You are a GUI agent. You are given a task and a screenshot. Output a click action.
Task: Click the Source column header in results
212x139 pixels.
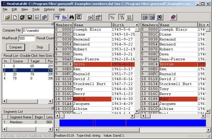[20, 61]
